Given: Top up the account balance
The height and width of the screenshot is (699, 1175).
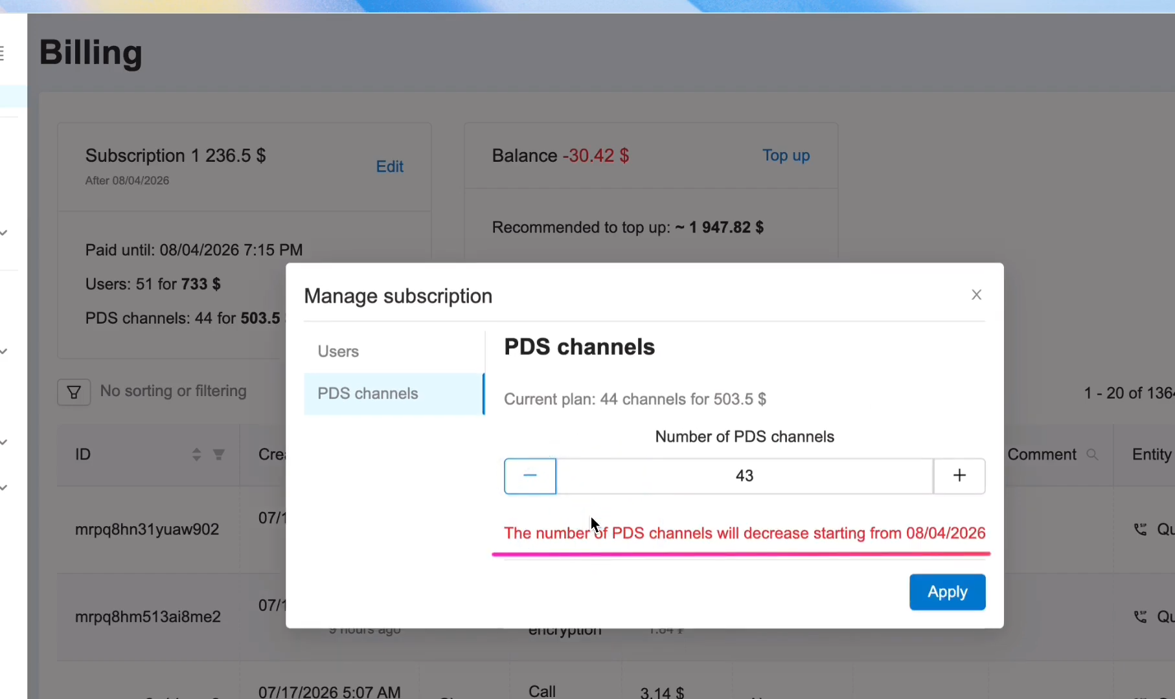Looking at the screenshot, I should (x=786, y=155).
